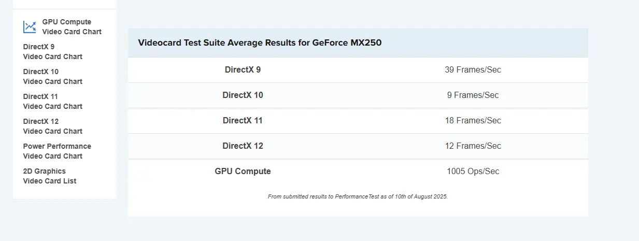Click the 18 Frames/Sec result value

tap(473, 120)
